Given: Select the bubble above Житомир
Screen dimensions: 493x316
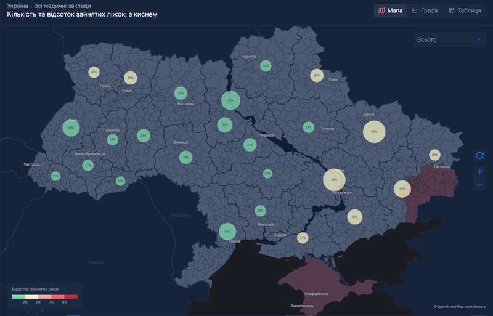Looking at the screenshot, I should (181, 93).
